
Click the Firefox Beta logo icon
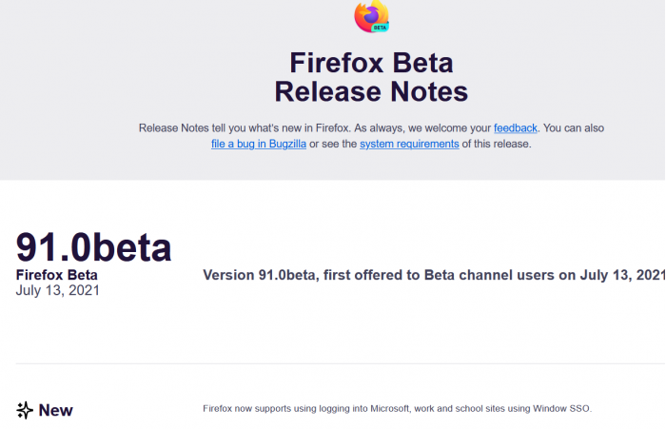(372, 16)
